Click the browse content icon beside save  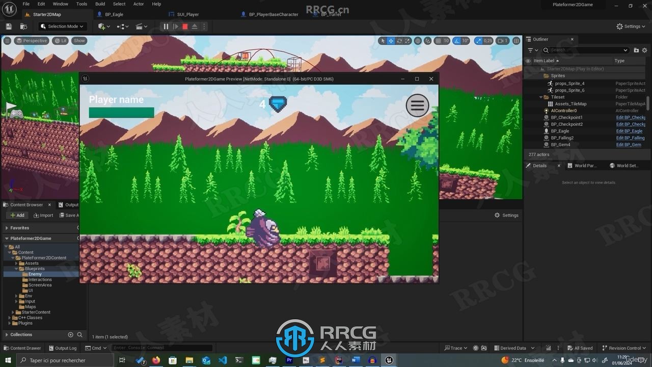[23, 27]
